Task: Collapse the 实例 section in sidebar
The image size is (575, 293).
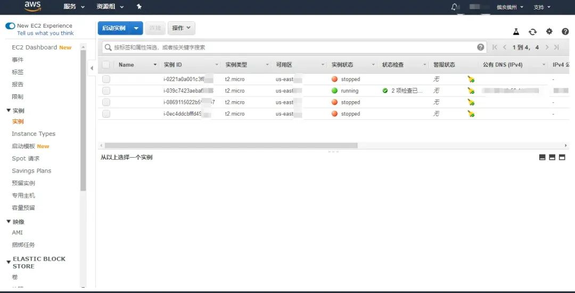Action: 9,110
